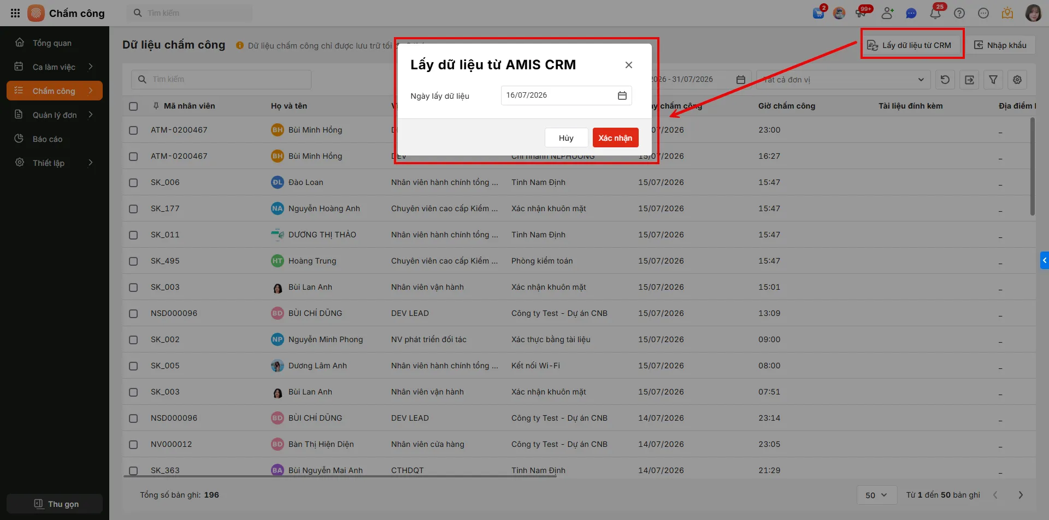Open the app launcher grid icon
This screenshot has width=1049, height=520.
coord(15,13)
